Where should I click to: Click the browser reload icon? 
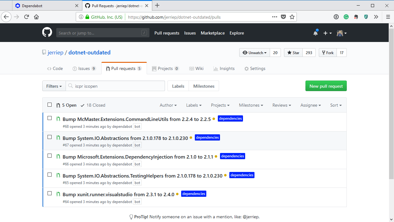click(x=27, y=17)
